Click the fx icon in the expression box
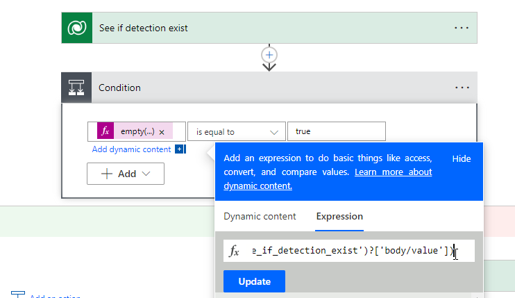Screen dimensions: 515x298 [x=235, y=251]
